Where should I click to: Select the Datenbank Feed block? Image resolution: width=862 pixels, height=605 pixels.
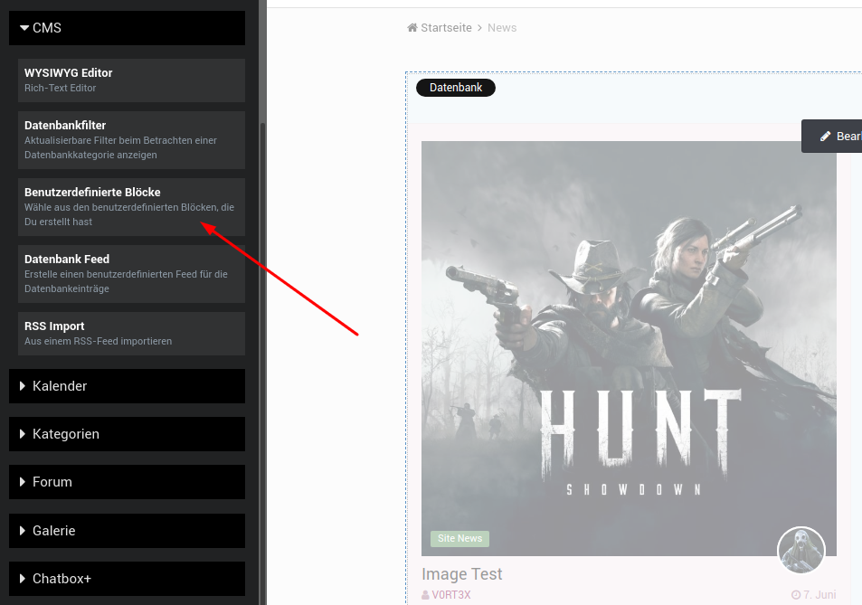131,274
